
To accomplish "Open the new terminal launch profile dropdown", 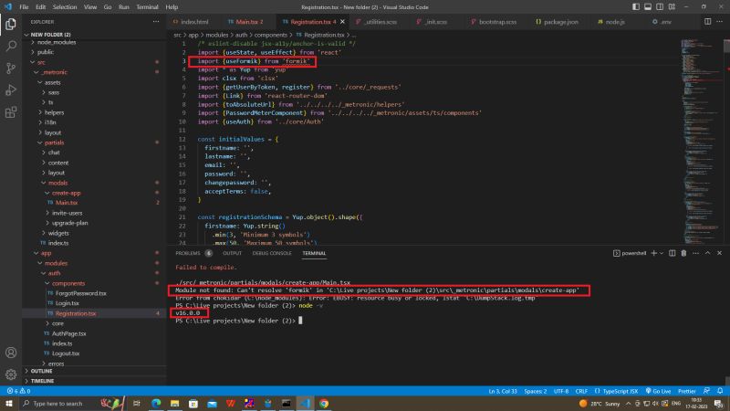I will point(661,253).
